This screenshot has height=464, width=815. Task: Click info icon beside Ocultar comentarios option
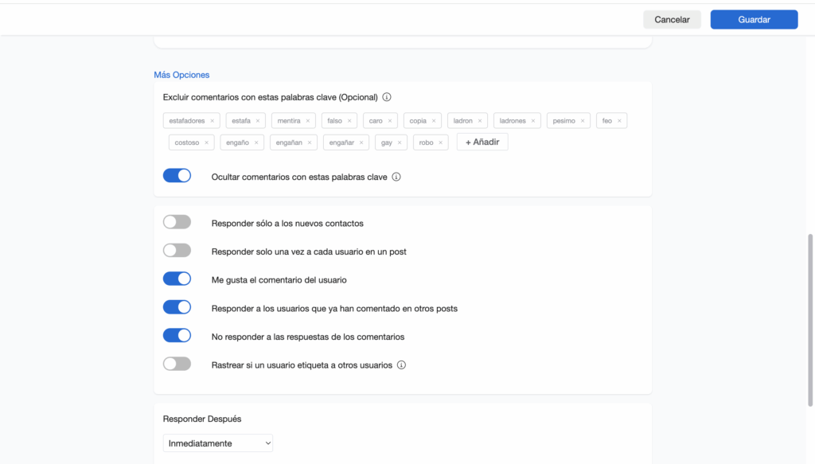[x=396, y=177]
